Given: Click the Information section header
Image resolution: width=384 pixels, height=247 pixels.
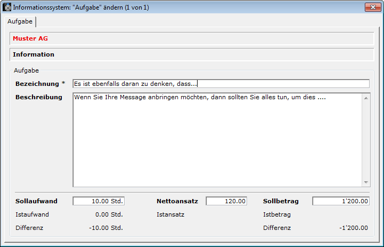Looking at the screenshot, I should point(34,54).
